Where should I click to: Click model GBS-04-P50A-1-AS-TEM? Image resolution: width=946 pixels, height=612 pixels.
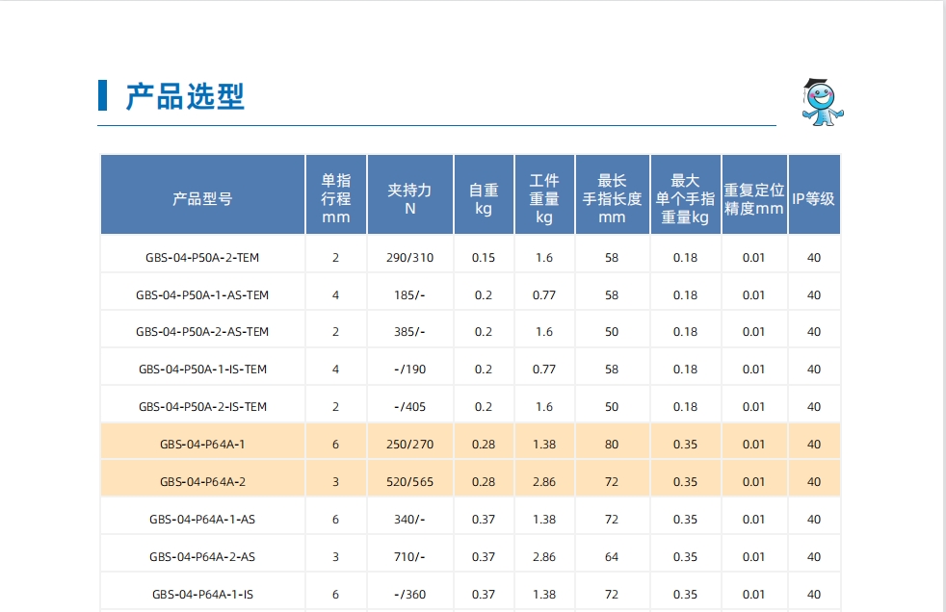(x=202, y=295)
